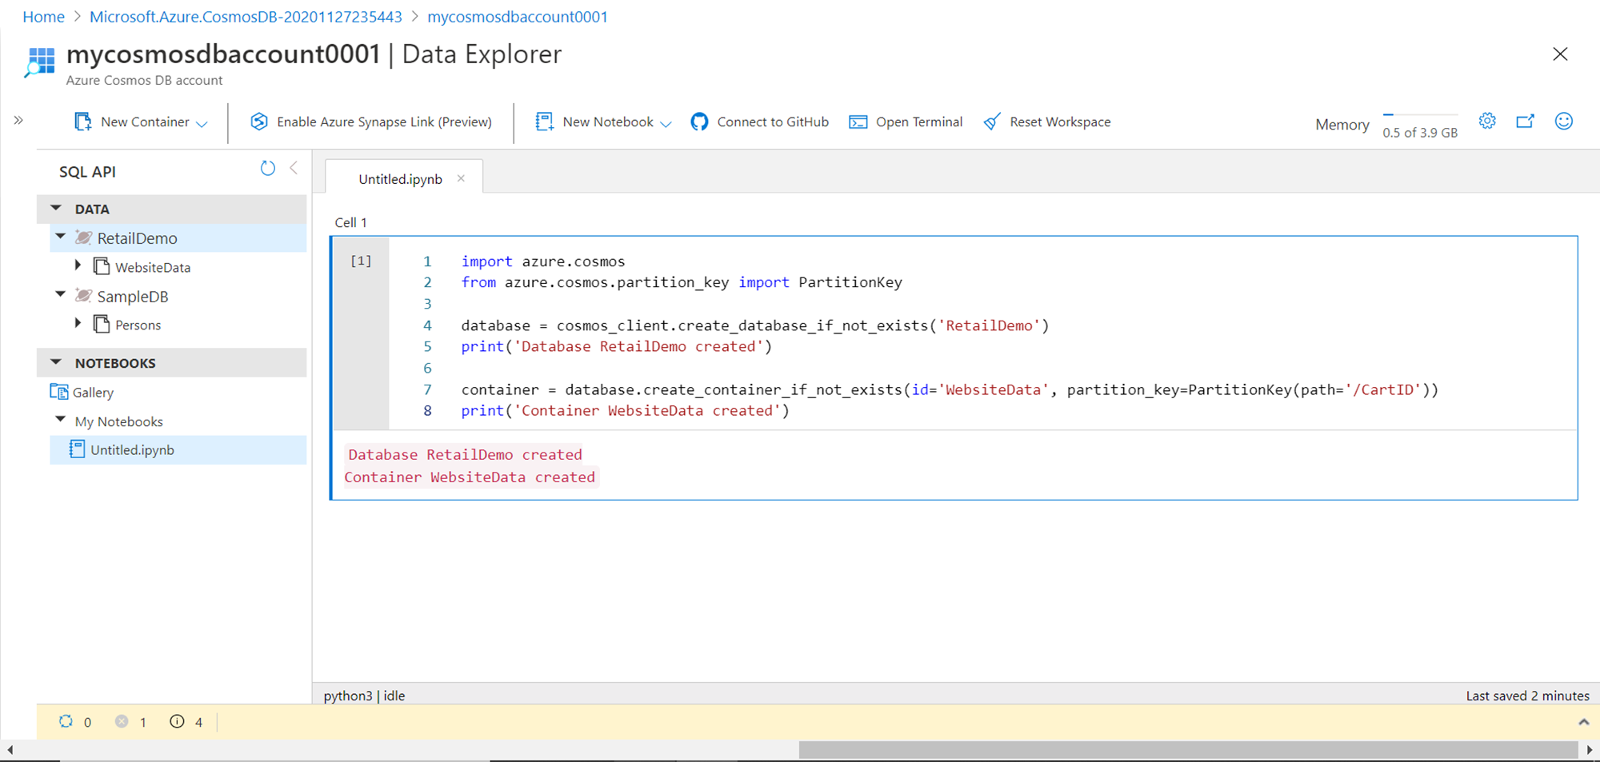Close the Untitled.ipynb tab

pos(461,178)
